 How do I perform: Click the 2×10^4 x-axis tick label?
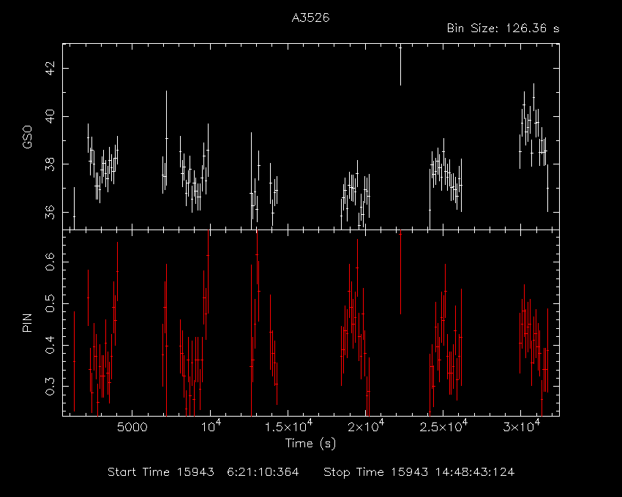(x=365, y=426)
